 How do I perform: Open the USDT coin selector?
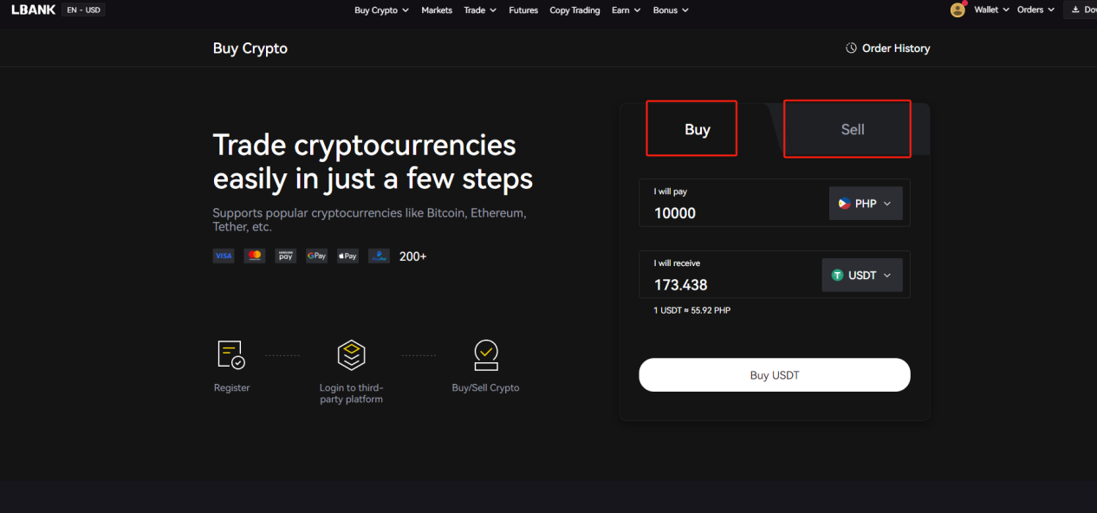coord(862,275)
